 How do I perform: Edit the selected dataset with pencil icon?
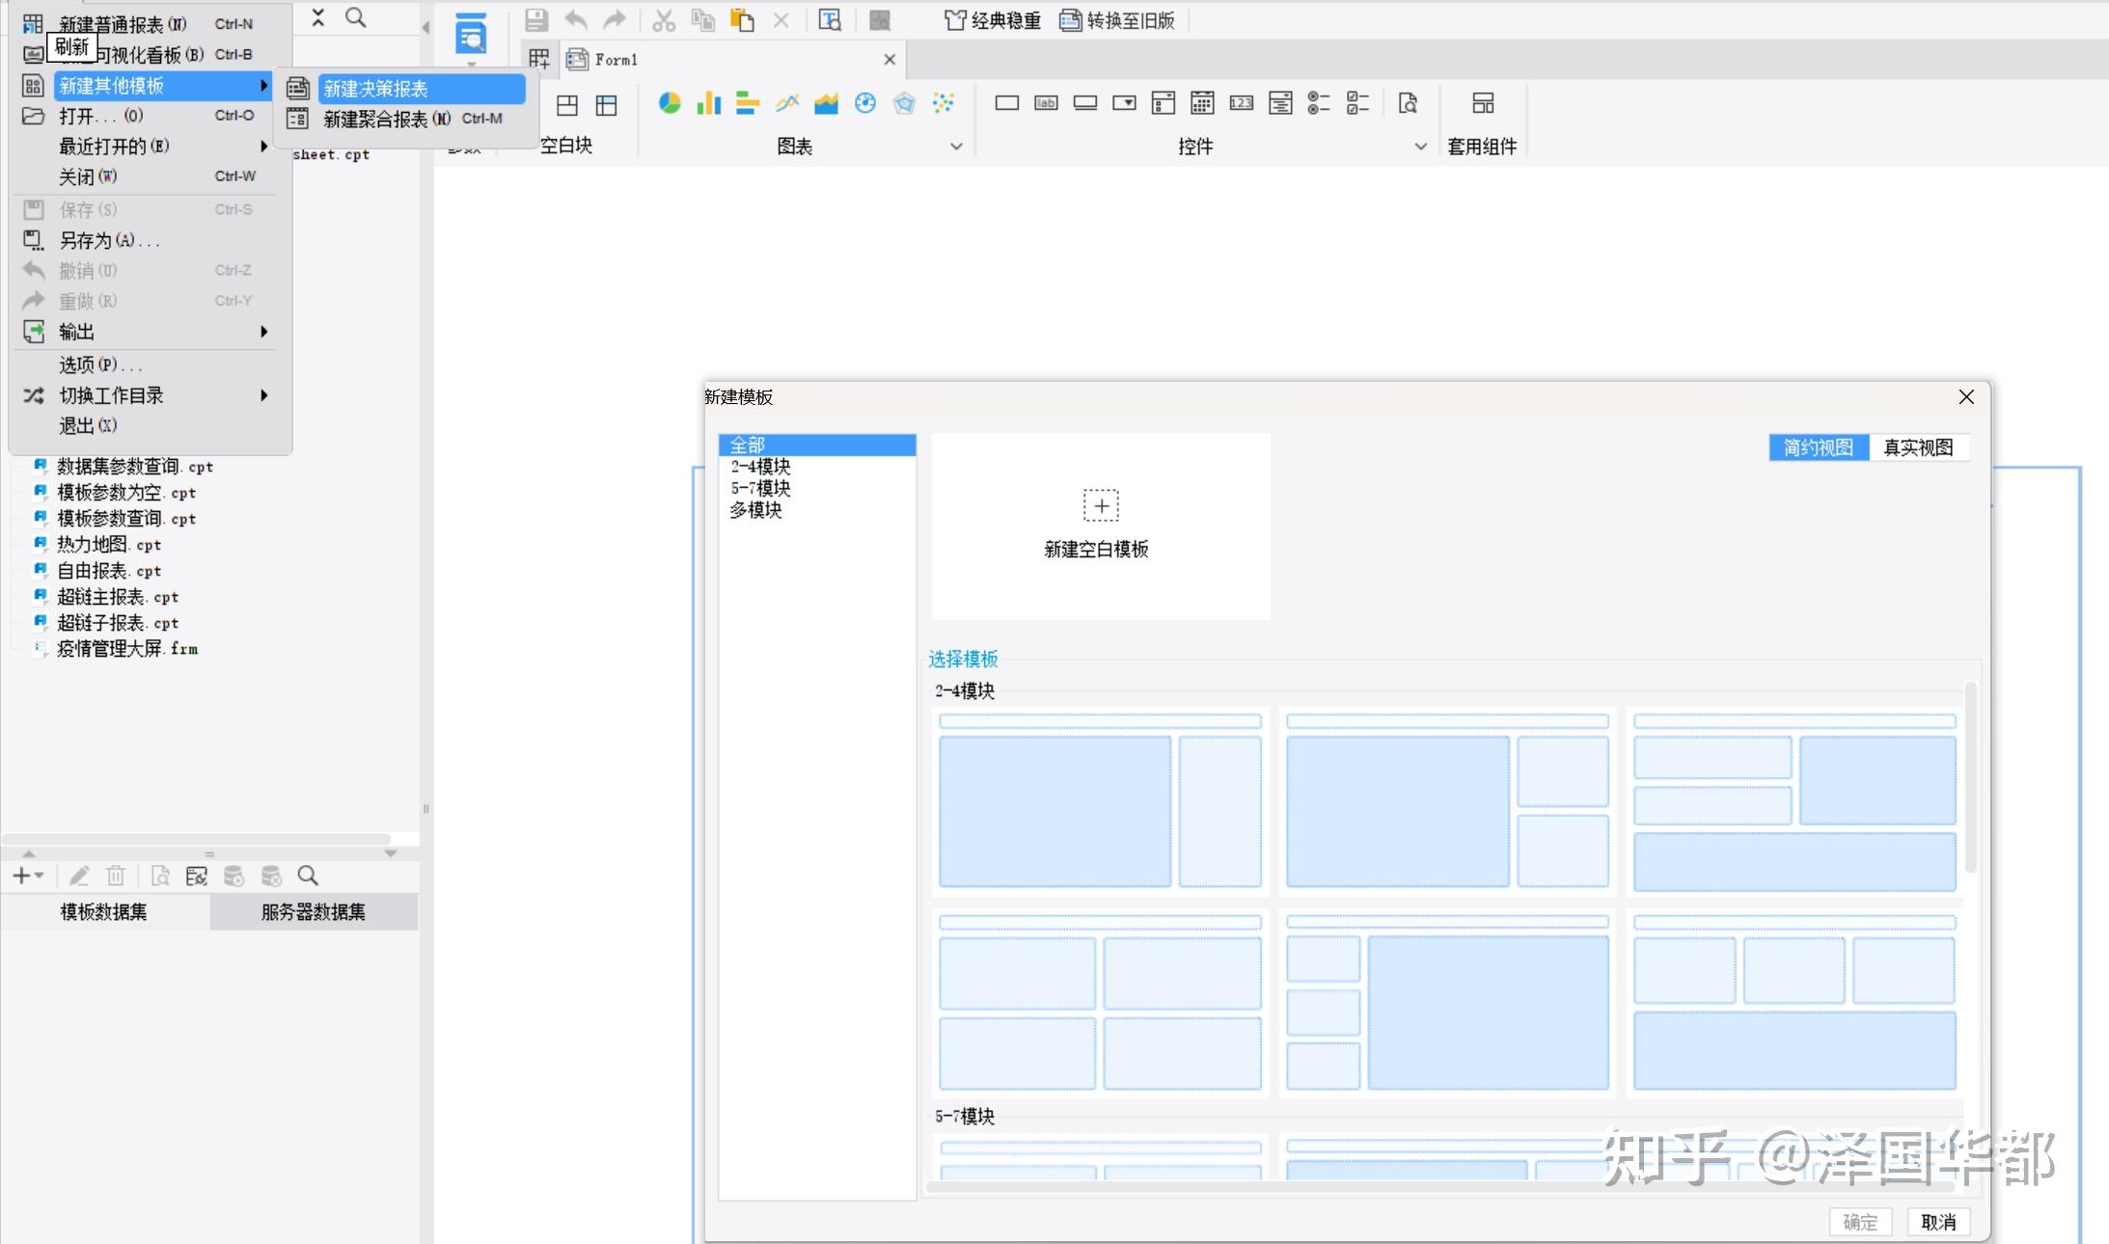tap(80, 876)
